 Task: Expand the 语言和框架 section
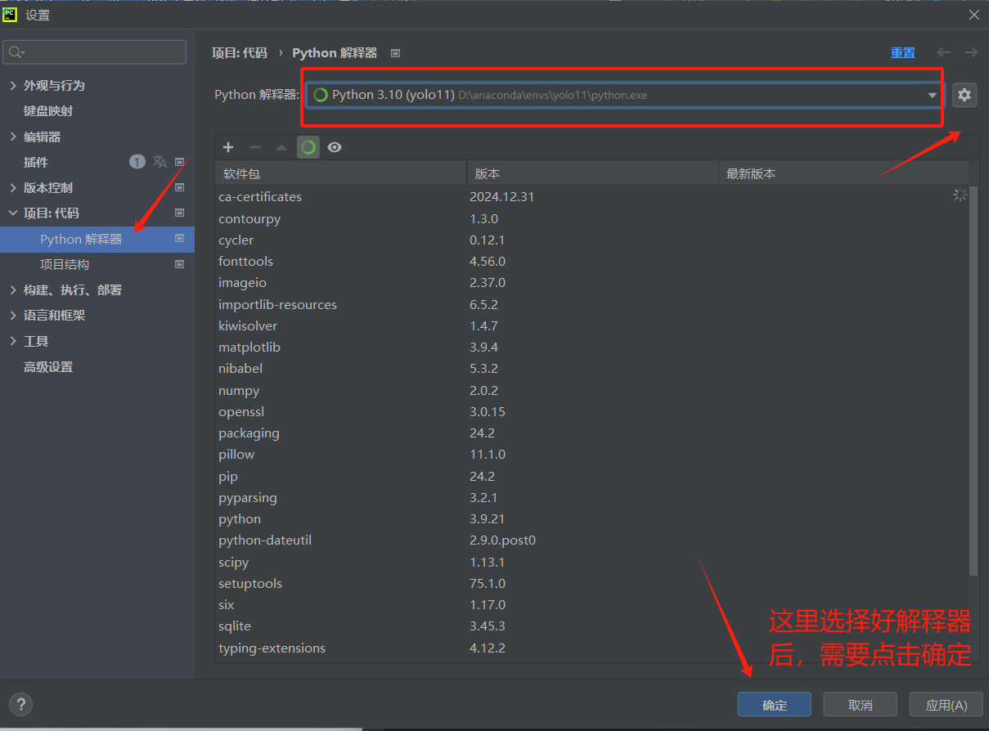click(x=13, y=315)
